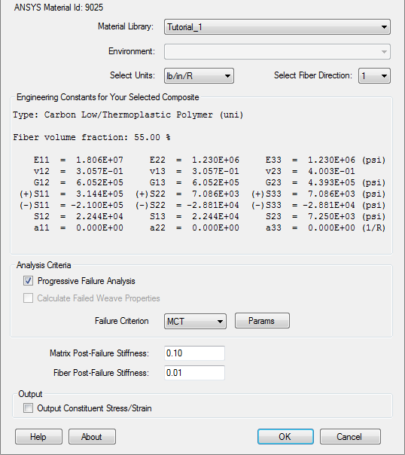Click the Type: Carbon Low/Thermoplastic Polymer line
The width and height of the screenshot is (405, 455).
pos(128,115)
